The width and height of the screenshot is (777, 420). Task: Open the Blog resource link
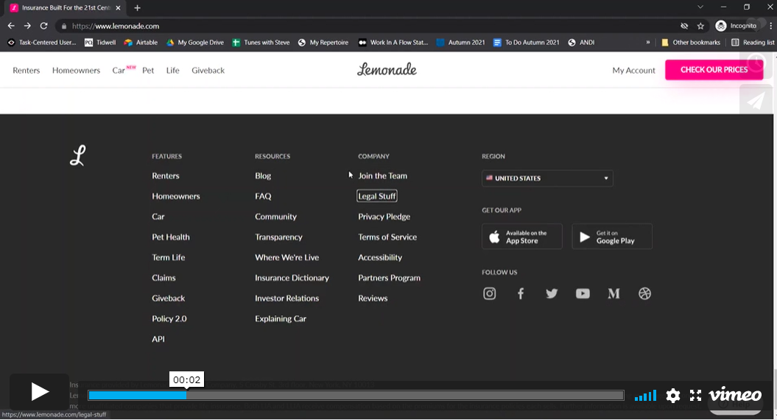263,175
